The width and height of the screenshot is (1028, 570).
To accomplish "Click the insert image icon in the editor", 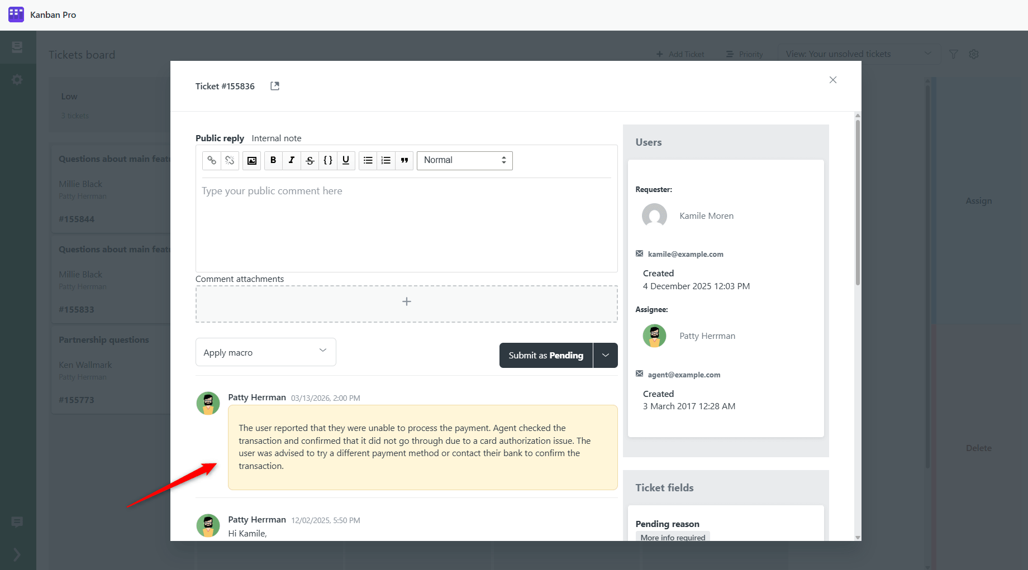I will click(x=251, y=160).
